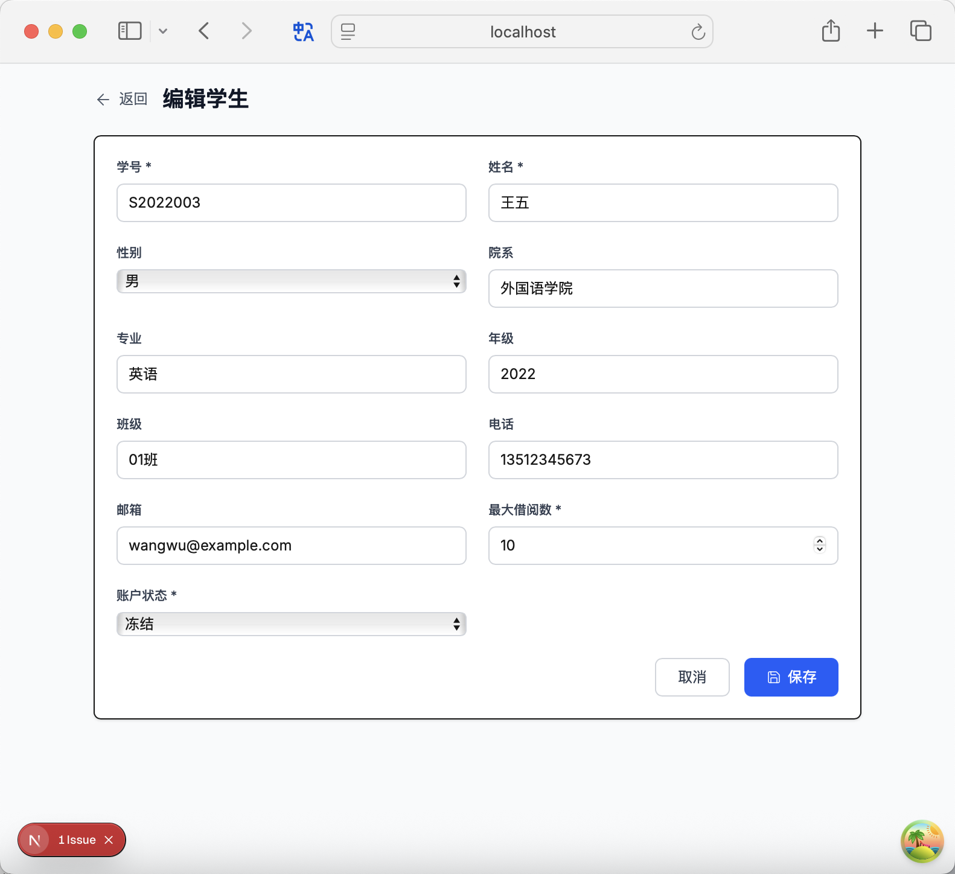This screenshot has width=955, height=874.
Task: Click the 学号 student ID field
Action: pos(291,203)
